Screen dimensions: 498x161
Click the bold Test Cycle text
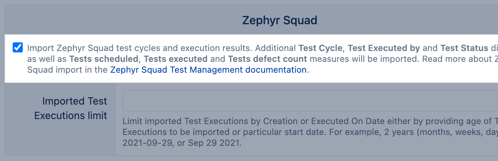[x=320, y=48]
